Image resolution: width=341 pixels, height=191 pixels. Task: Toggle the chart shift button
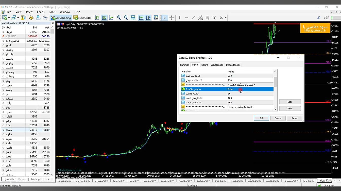[148, 18]
